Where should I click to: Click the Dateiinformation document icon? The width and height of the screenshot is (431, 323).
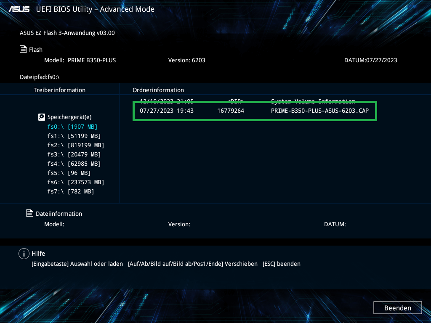tap(30, 213)
